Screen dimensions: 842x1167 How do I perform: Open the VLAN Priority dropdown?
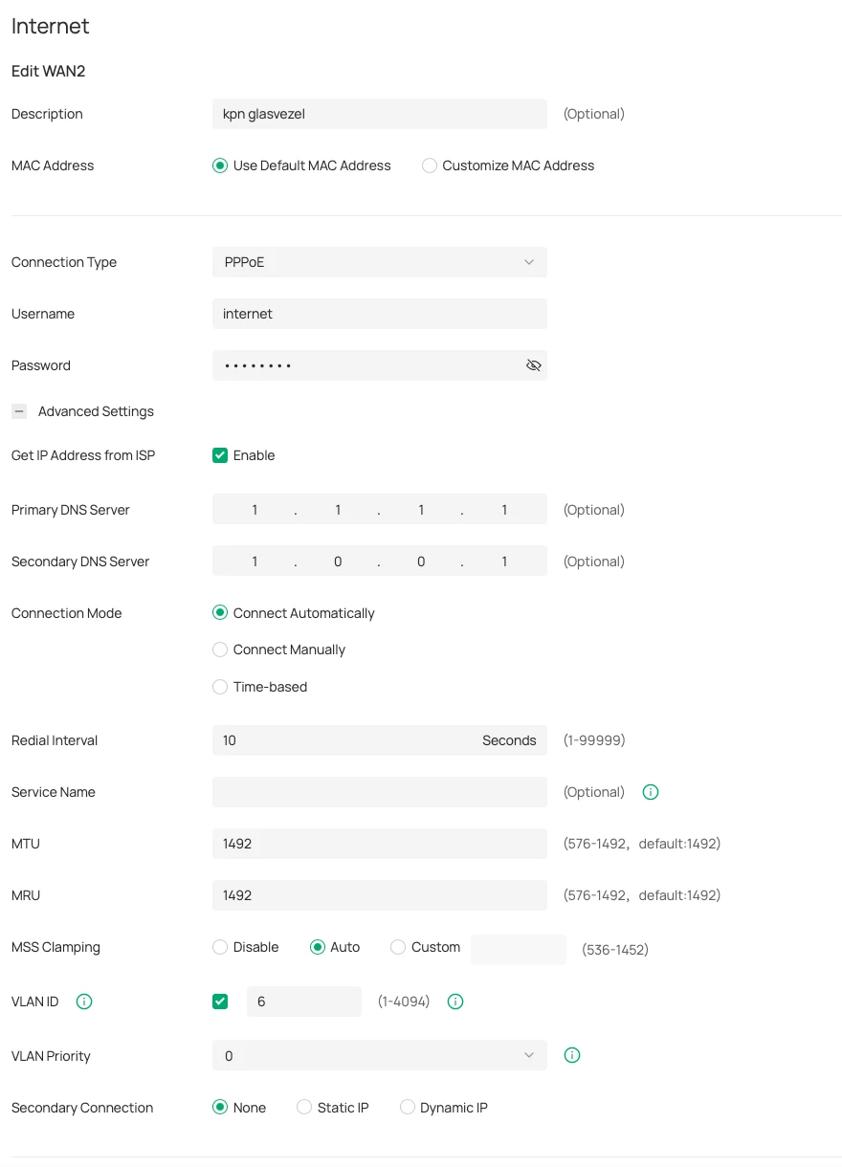380,1056
